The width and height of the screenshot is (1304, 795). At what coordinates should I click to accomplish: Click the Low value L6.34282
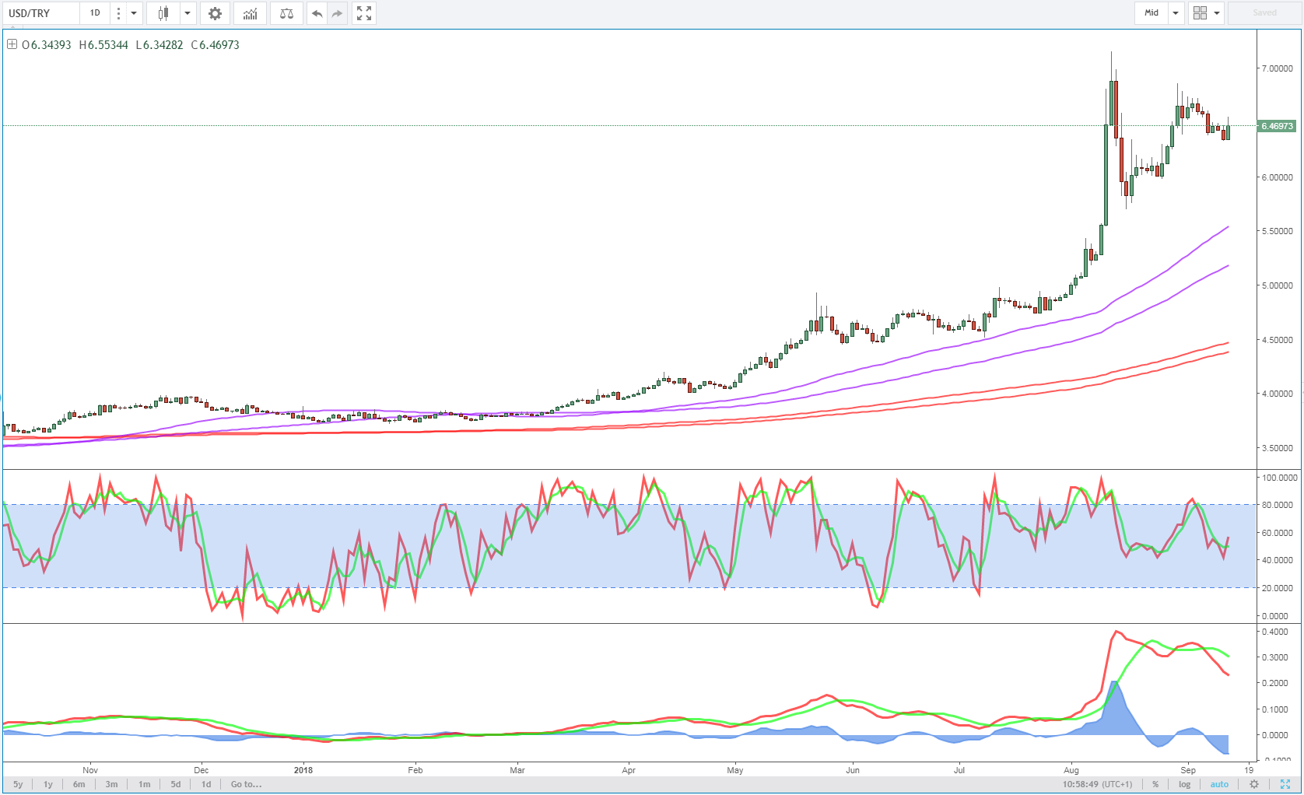pyautogui.click(x=159, y=45)
